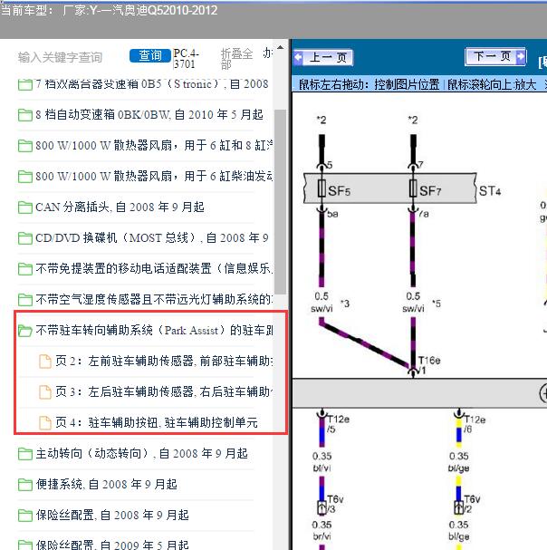Open folder icon for 7 档双离合器变速箱 0B5
The height and width of the screenshot is (550, 547).
tap(25, 84)
